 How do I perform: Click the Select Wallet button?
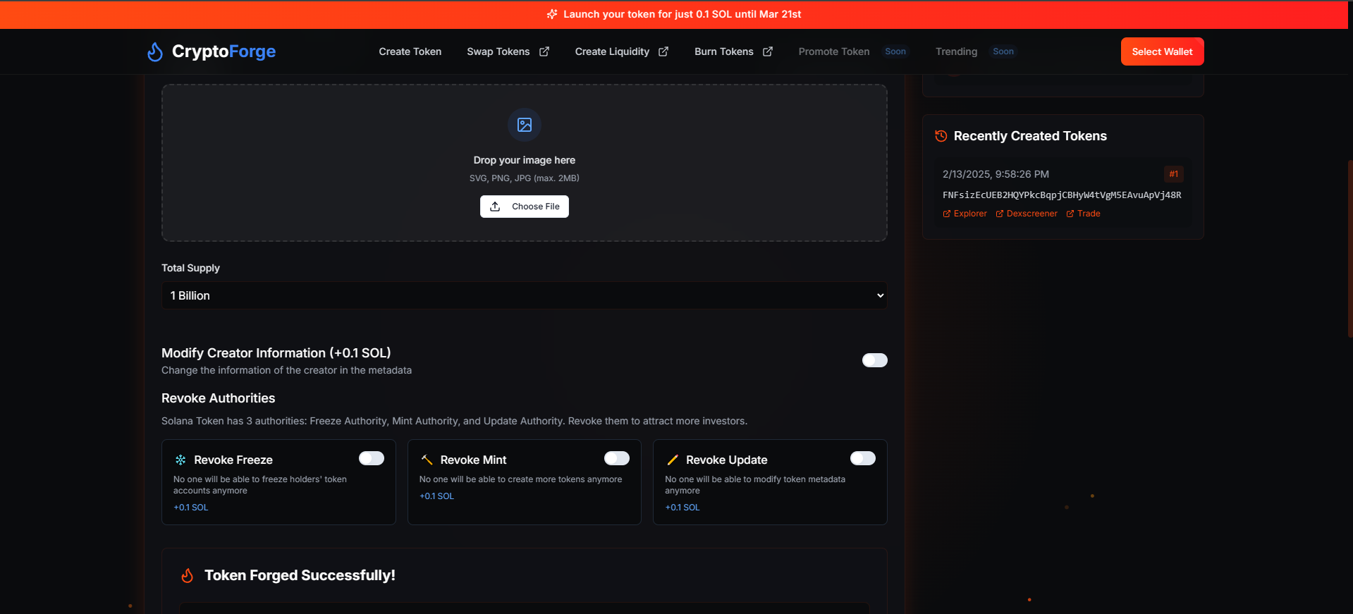(1163, 51)
